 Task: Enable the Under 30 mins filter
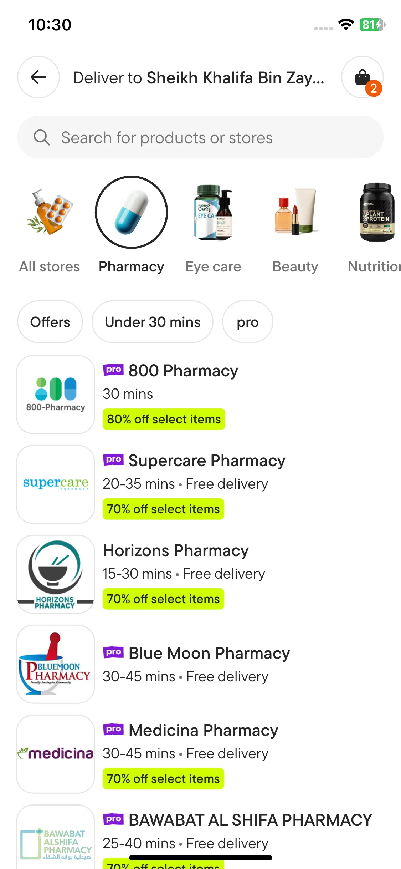point(153,322)
